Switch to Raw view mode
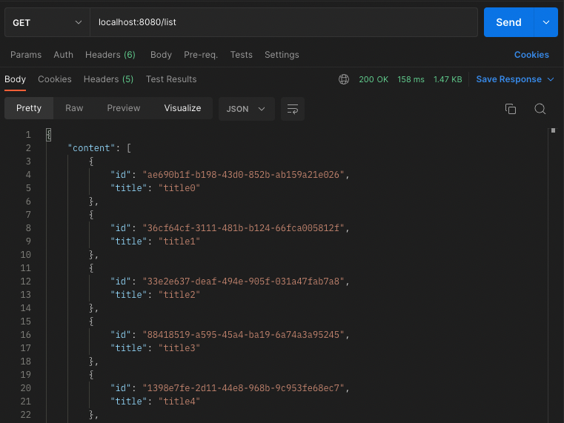The image size is (564, 423). [74, 108]
